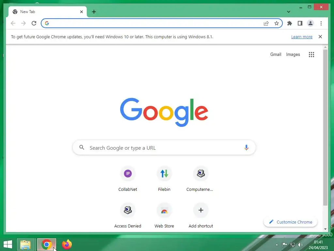The image size is (334, 251).
Task: Start voice search with the microphone
Action: [x=246, y=147]
